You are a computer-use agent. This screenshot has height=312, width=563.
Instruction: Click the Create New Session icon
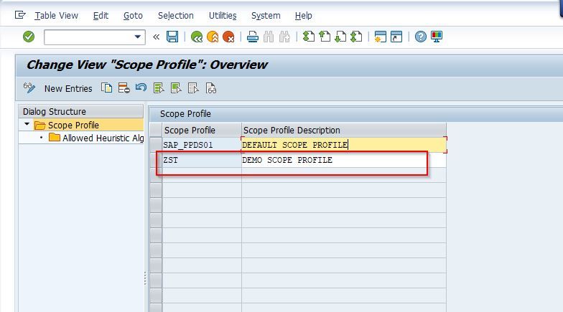[381, 37]
